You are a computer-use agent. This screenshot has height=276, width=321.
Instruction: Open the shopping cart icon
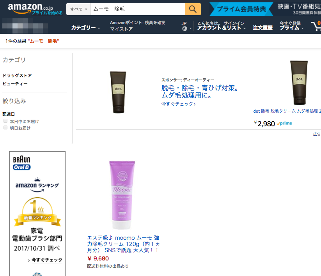(316, 26)
